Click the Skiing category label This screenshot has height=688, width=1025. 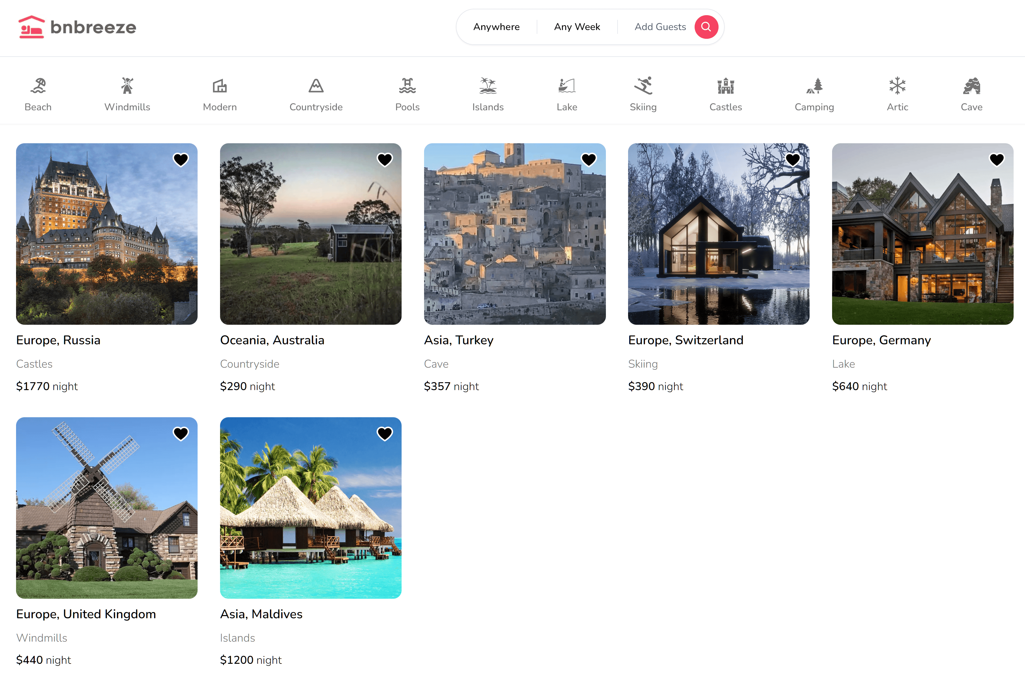[x=643, y=107]
